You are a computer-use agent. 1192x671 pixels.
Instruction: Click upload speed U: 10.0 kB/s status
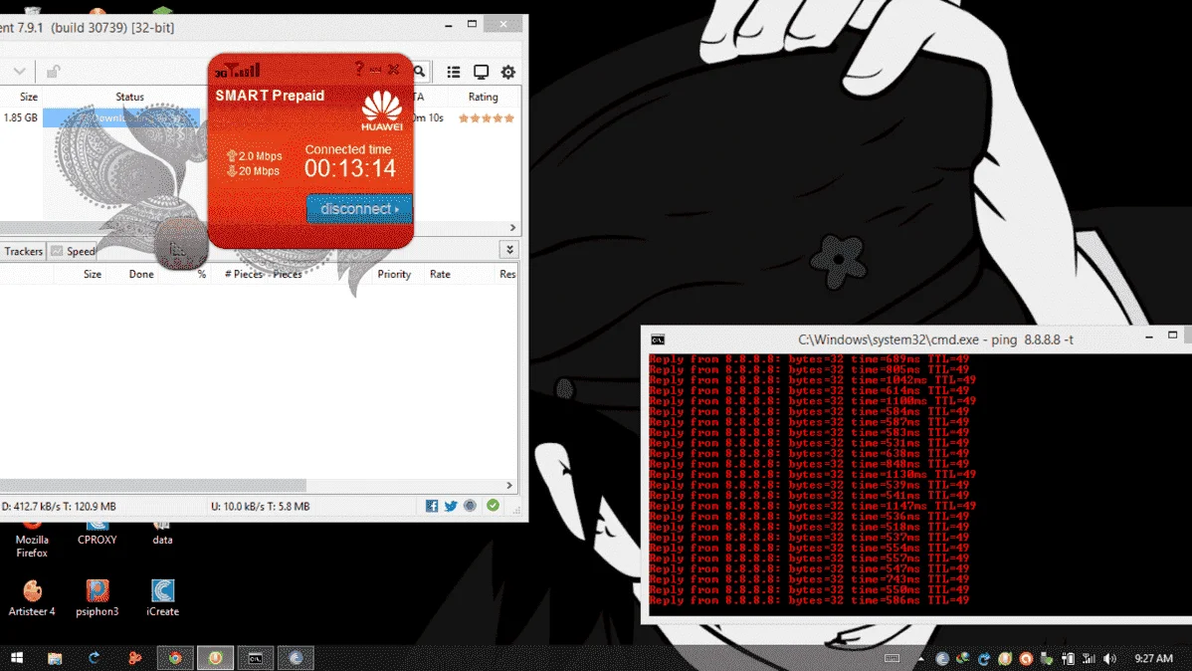point(260,506)
